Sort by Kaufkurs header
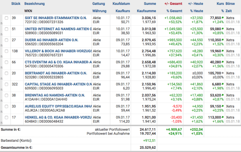241x152 pixels. tap(123, 11)
